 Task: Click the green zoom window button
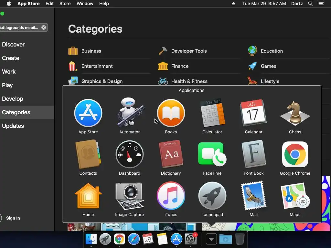2,14
